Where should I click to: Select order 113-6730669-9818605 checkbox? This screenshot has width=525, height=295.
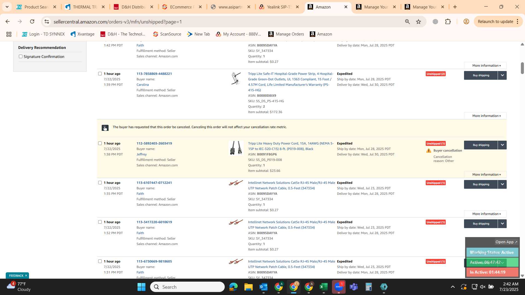pyautogui.click(x=100, y=261)
